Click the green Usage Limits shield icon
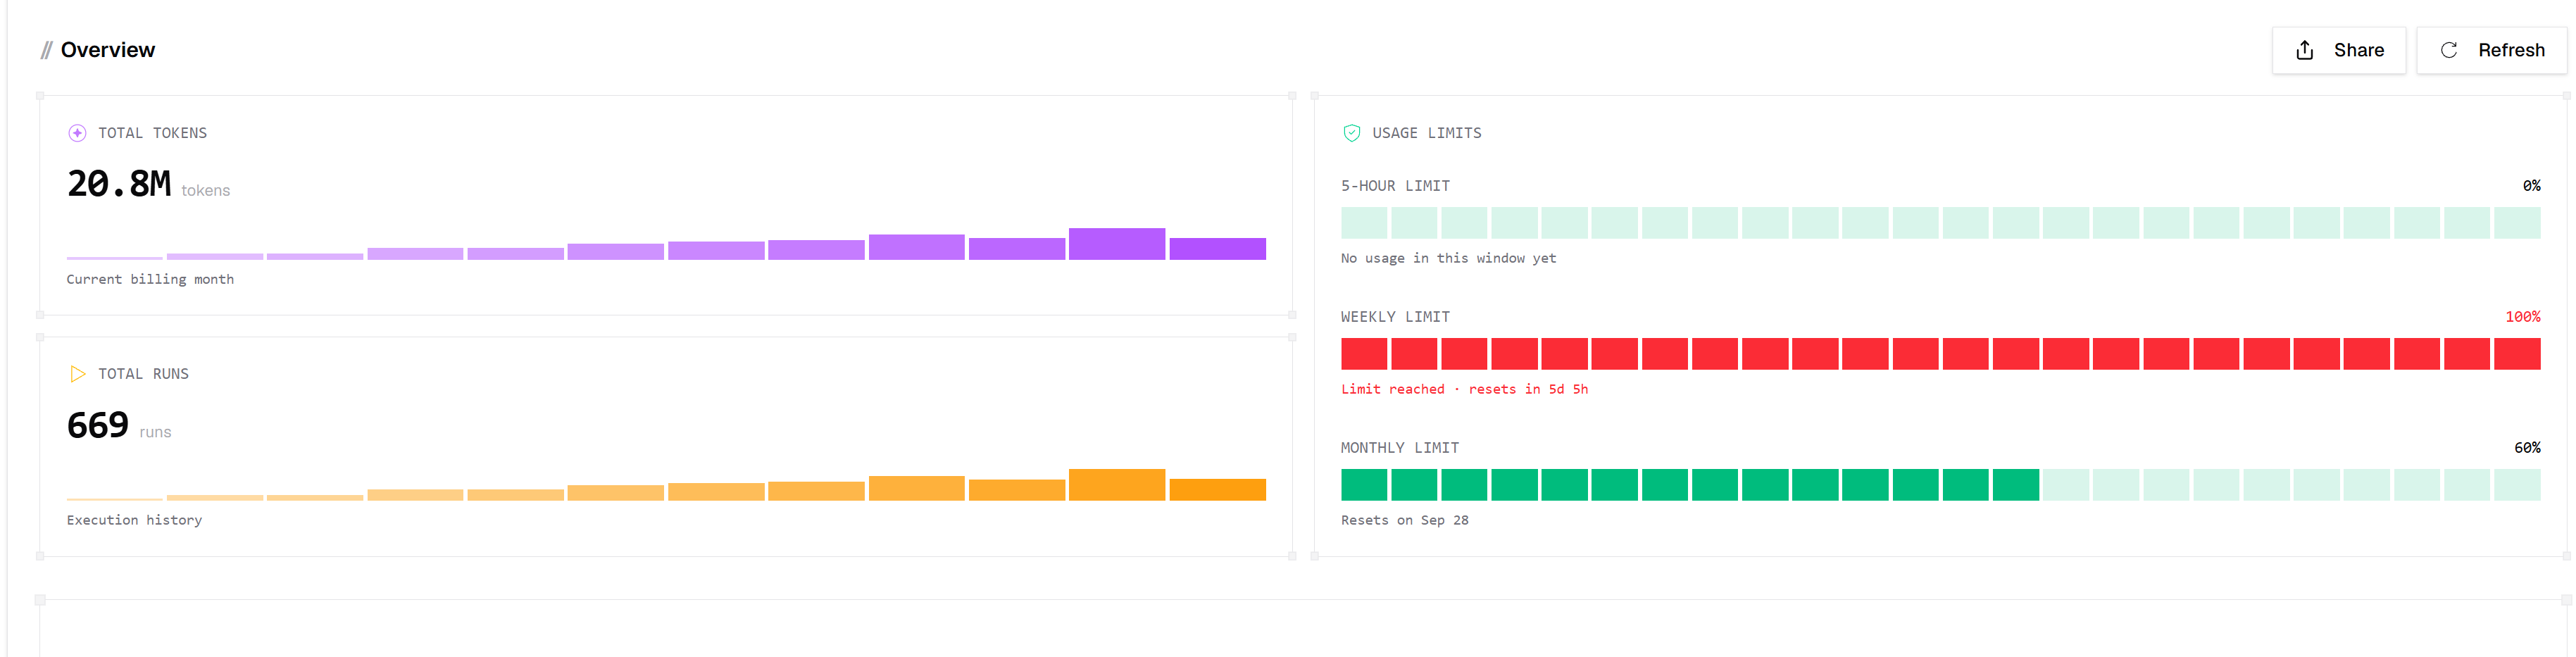2576x657 pixels. coord(1351,133)
